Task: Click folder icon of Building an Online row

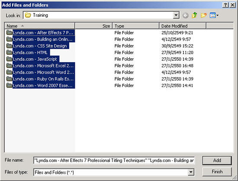Action: (10, 39)
